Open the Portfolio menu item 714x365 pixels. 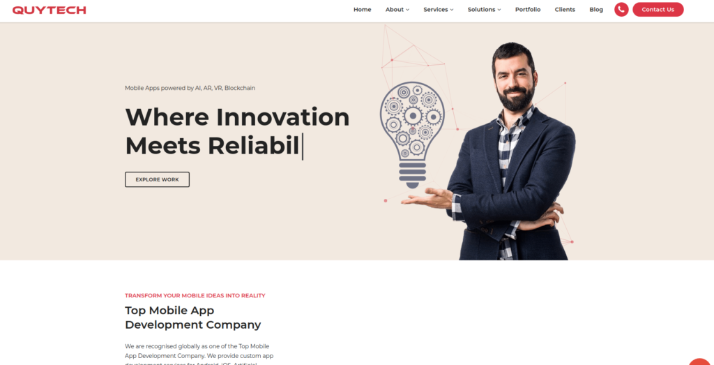pos(528,10)
